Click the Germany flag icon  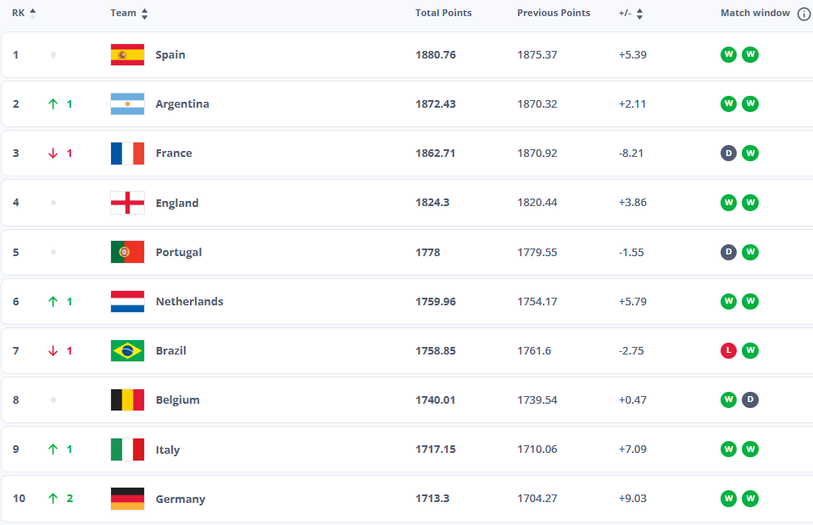click(127, 499)
